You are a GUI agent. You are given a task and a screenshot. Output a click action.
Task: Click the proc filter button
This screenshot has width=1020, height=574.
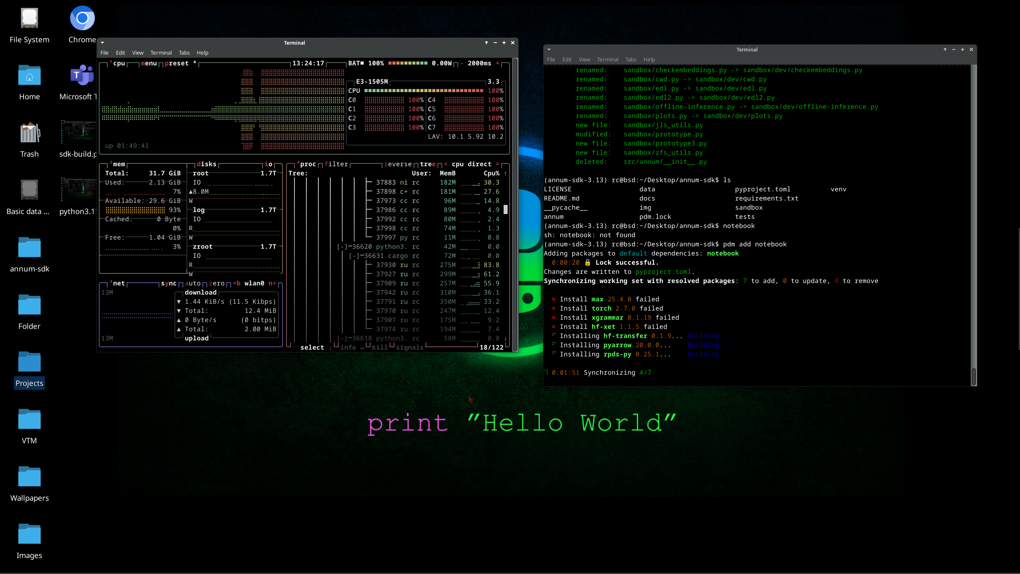click(336, 164)
